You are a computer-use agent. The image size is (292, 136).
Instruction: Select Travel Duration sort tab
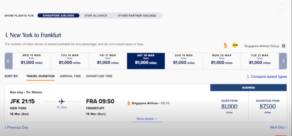[40, 76]
